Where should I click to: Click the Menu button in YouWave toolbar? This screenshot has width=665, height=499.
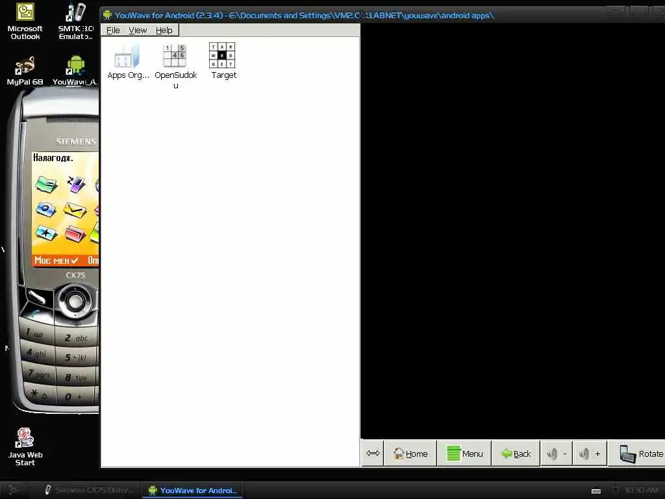pyautogui.click(x=464, y=454)
